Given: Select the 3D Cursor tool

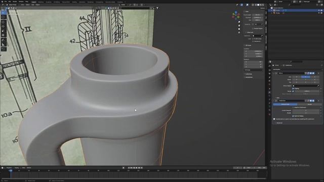Looking at the screenshot, I should [4, 17].
